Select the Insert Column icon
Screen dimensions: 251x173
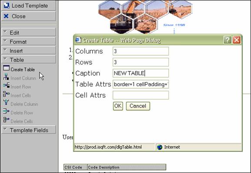[6, 77]
